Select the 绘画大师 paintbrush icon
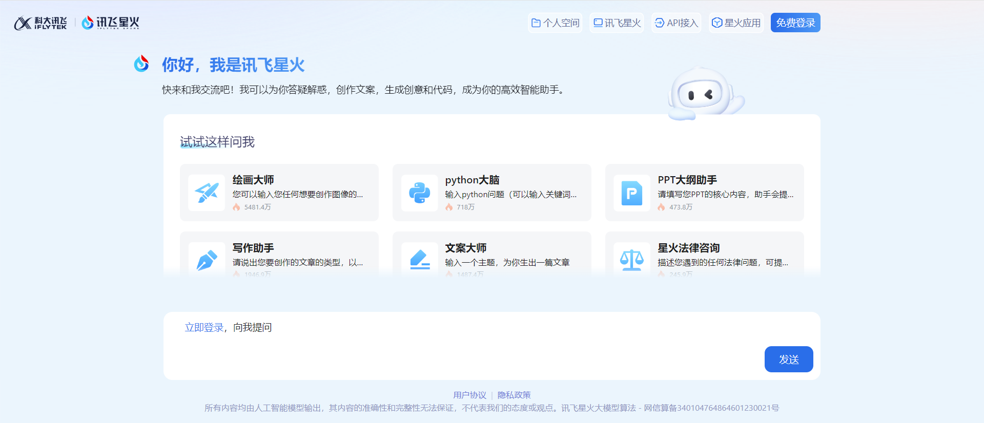Viewport: 984px width, 423px height. 207,193
